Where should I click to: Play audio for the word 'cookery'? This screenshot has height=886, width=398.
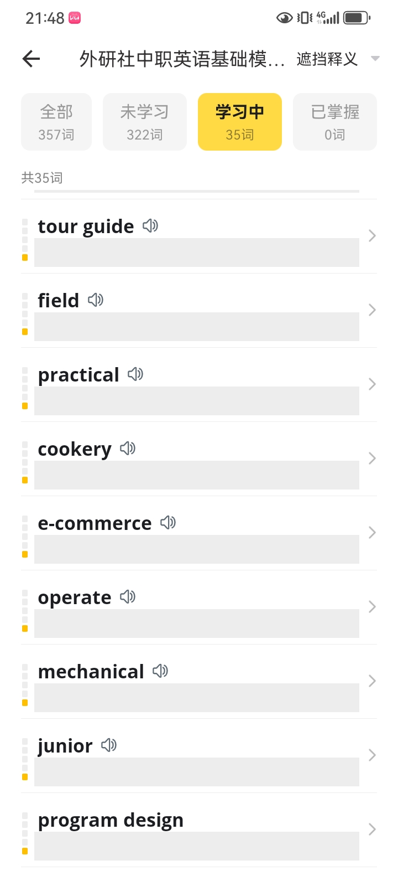click(x=128, y=449)
